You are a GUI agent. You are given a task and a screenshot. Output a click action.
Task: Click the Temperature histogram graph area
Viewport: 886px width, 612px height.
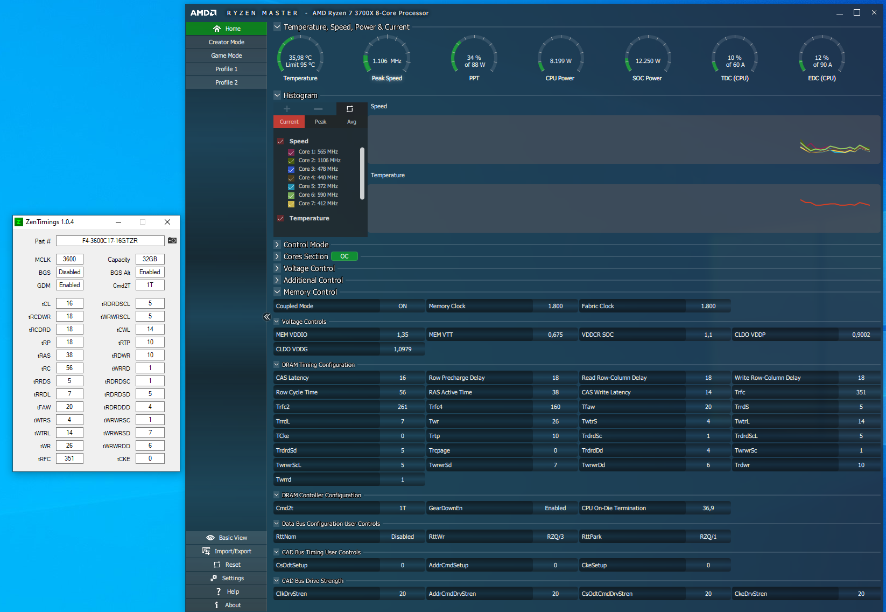pos(624,208)
